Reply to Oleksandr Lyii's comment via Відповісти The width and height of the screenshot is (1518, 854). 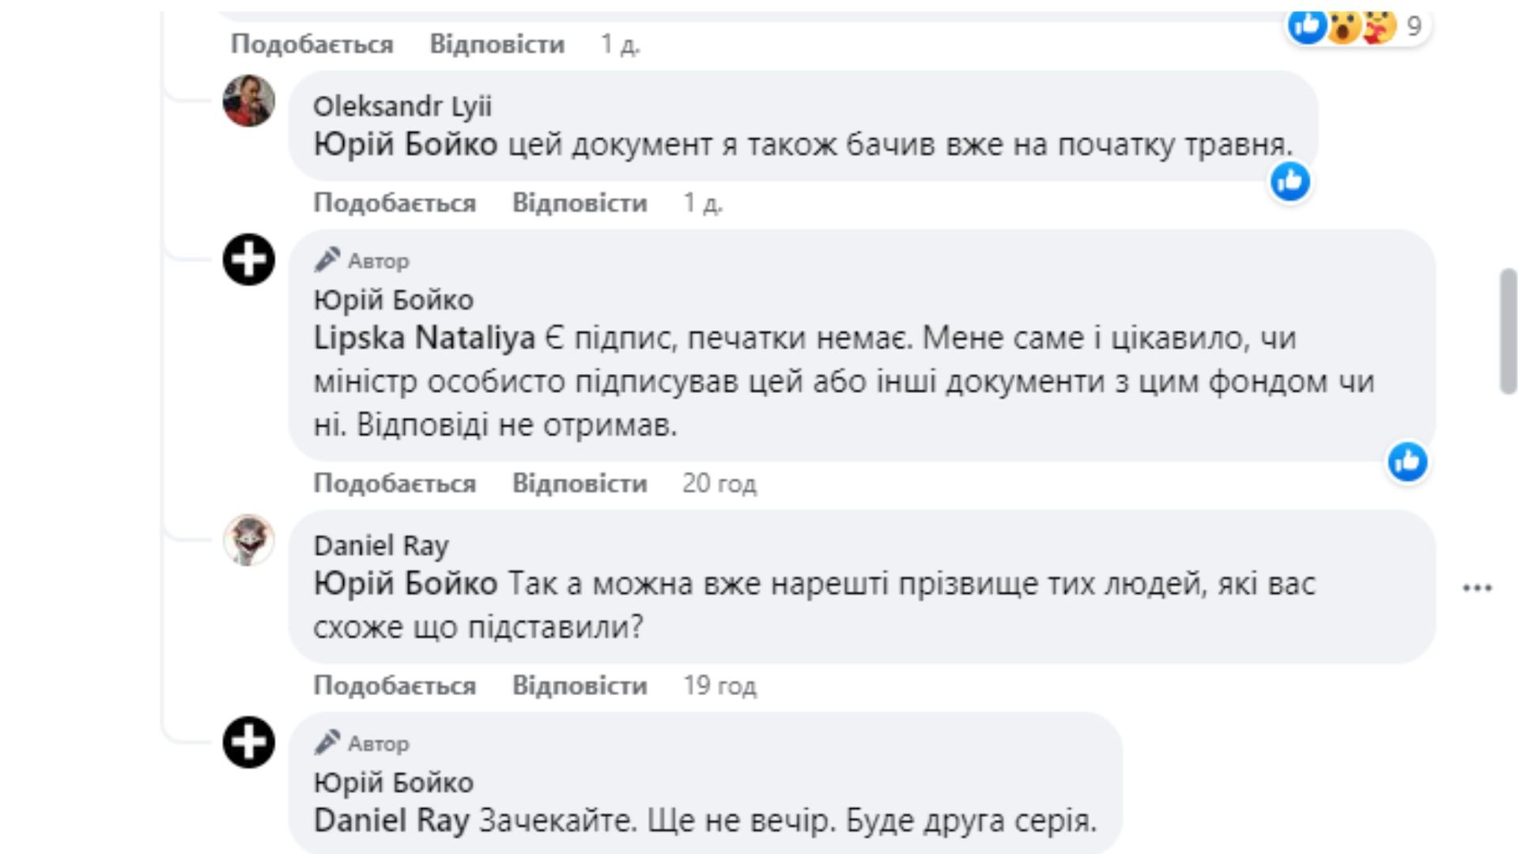(x=580, y=203)
